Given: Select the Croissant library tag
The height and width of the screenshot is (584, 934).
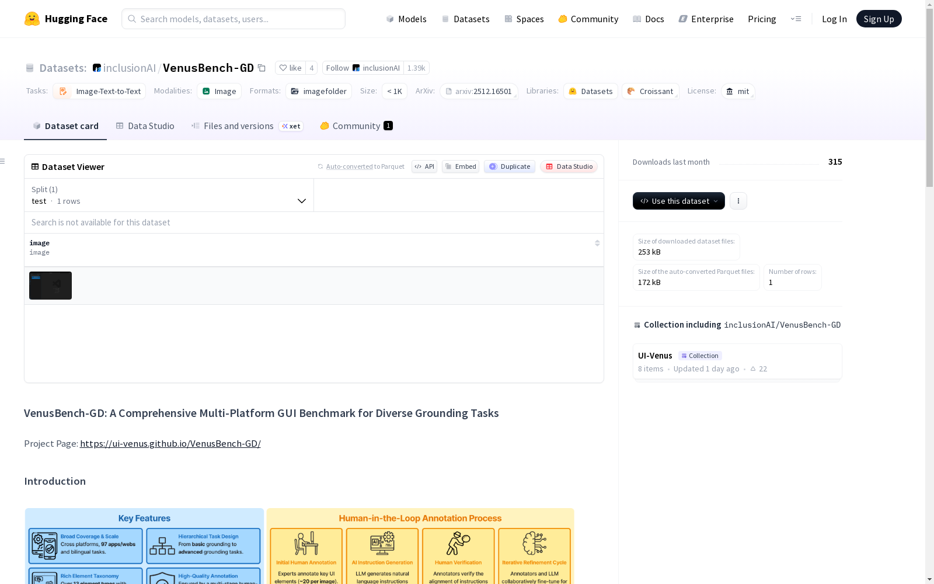Looking at the screenshot, I should click(x=650, y=91).
